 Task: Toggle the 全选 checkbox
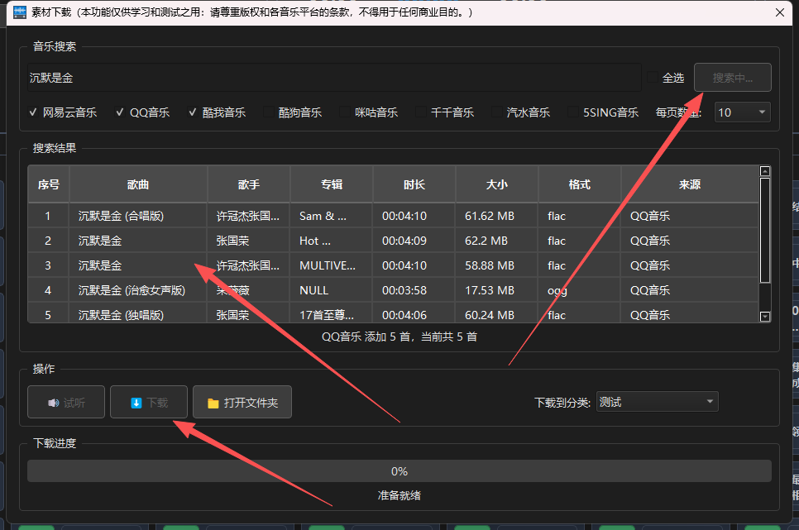pos(653,78)
